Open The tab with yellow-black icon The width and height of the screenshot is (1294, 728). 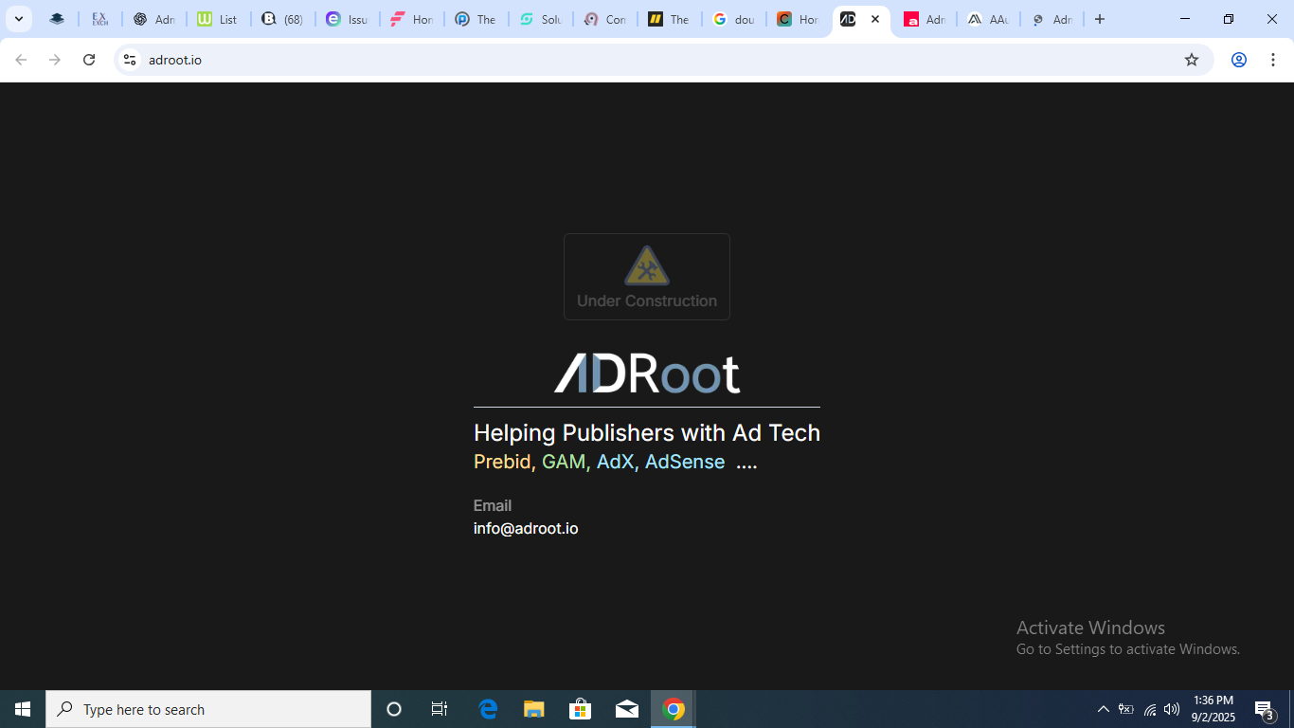pyautogui.click(x=669, y=19)
